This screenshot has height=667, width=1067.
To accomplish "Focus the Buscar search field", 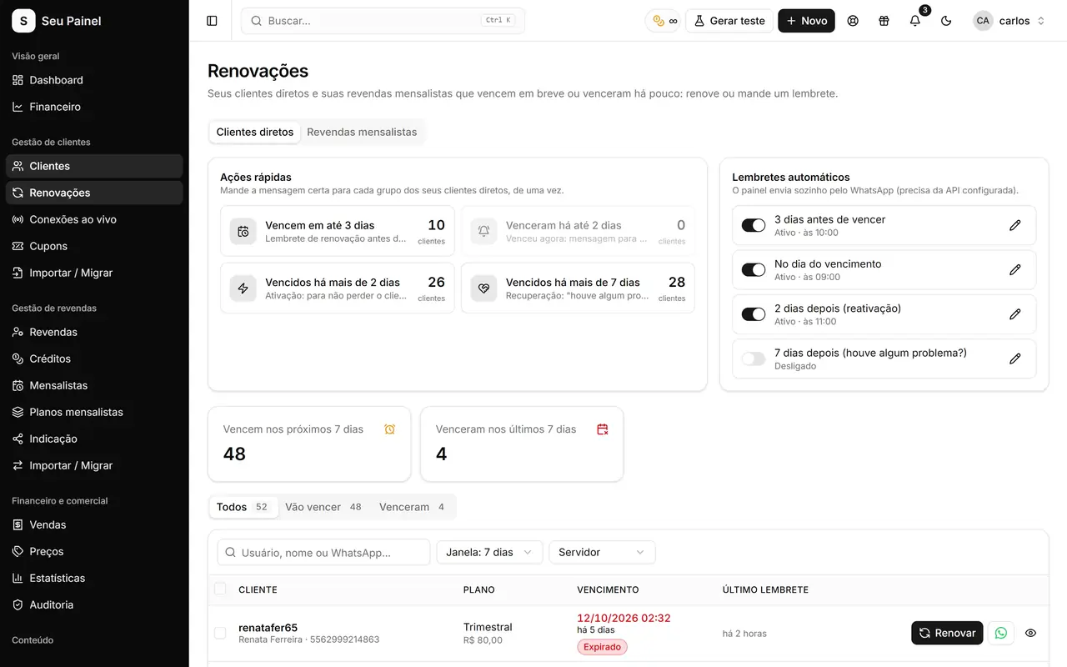I will tap(383, 21).
